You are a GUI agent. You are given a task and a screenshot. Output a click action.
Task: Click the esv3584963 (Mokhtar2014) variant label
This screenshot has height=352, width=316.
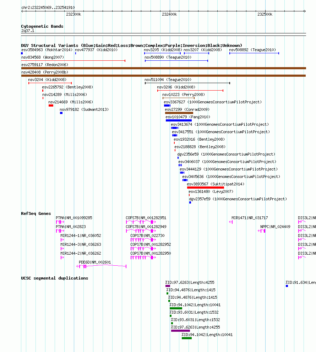47,50
